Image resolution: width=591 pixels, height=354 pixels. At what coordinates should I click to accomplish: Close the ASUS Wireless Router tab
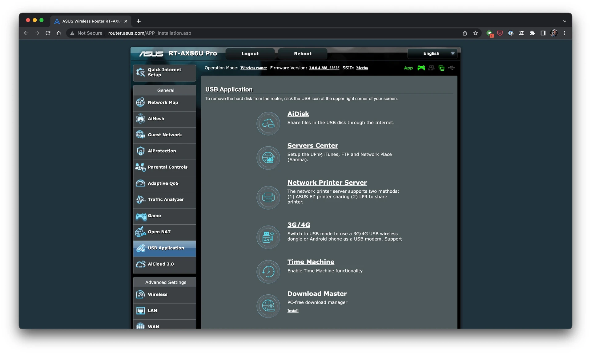click(x=126, y=21)
